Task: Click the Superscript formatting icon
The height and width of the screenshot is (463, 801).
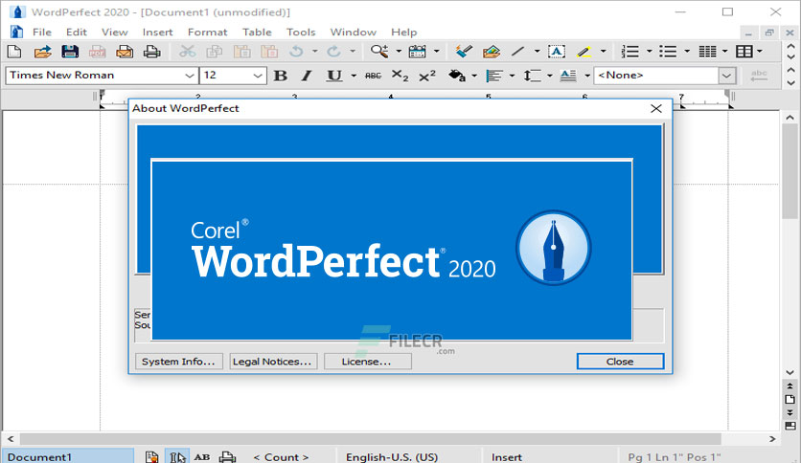Action: (427, 76)
